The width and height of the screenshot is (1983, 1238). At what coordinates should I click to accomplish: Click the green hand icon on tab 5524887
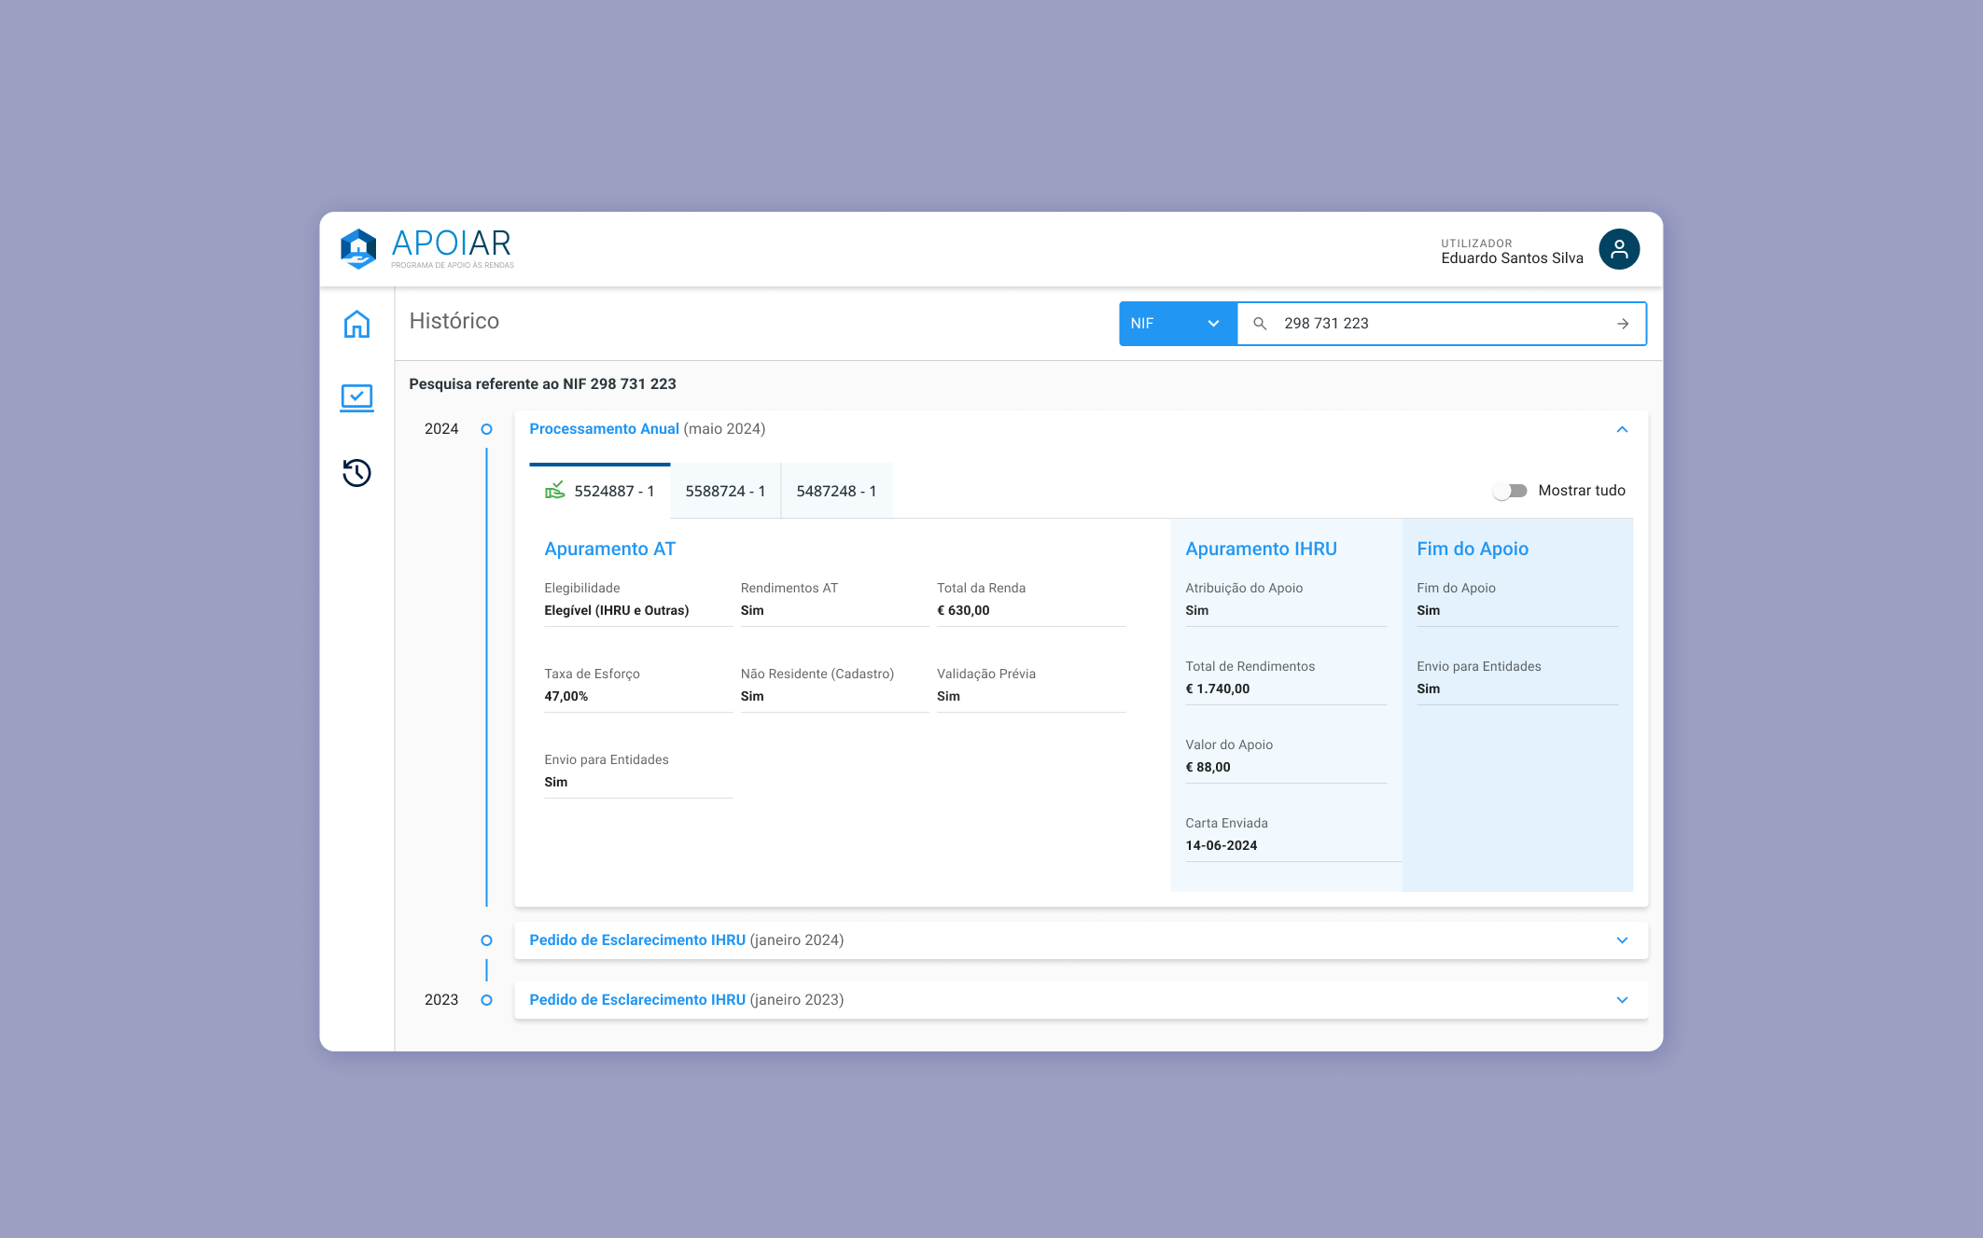coord(555,490)
